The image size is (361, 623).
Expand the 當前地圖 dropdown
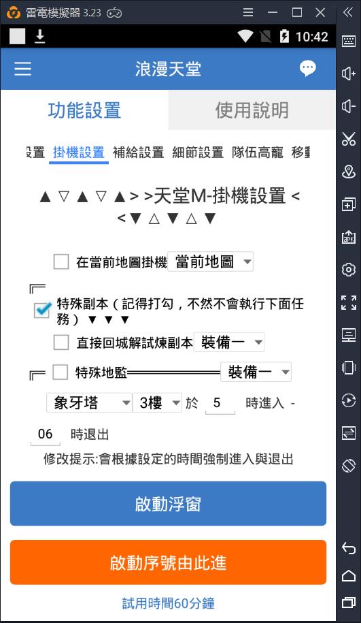point(210,262)
